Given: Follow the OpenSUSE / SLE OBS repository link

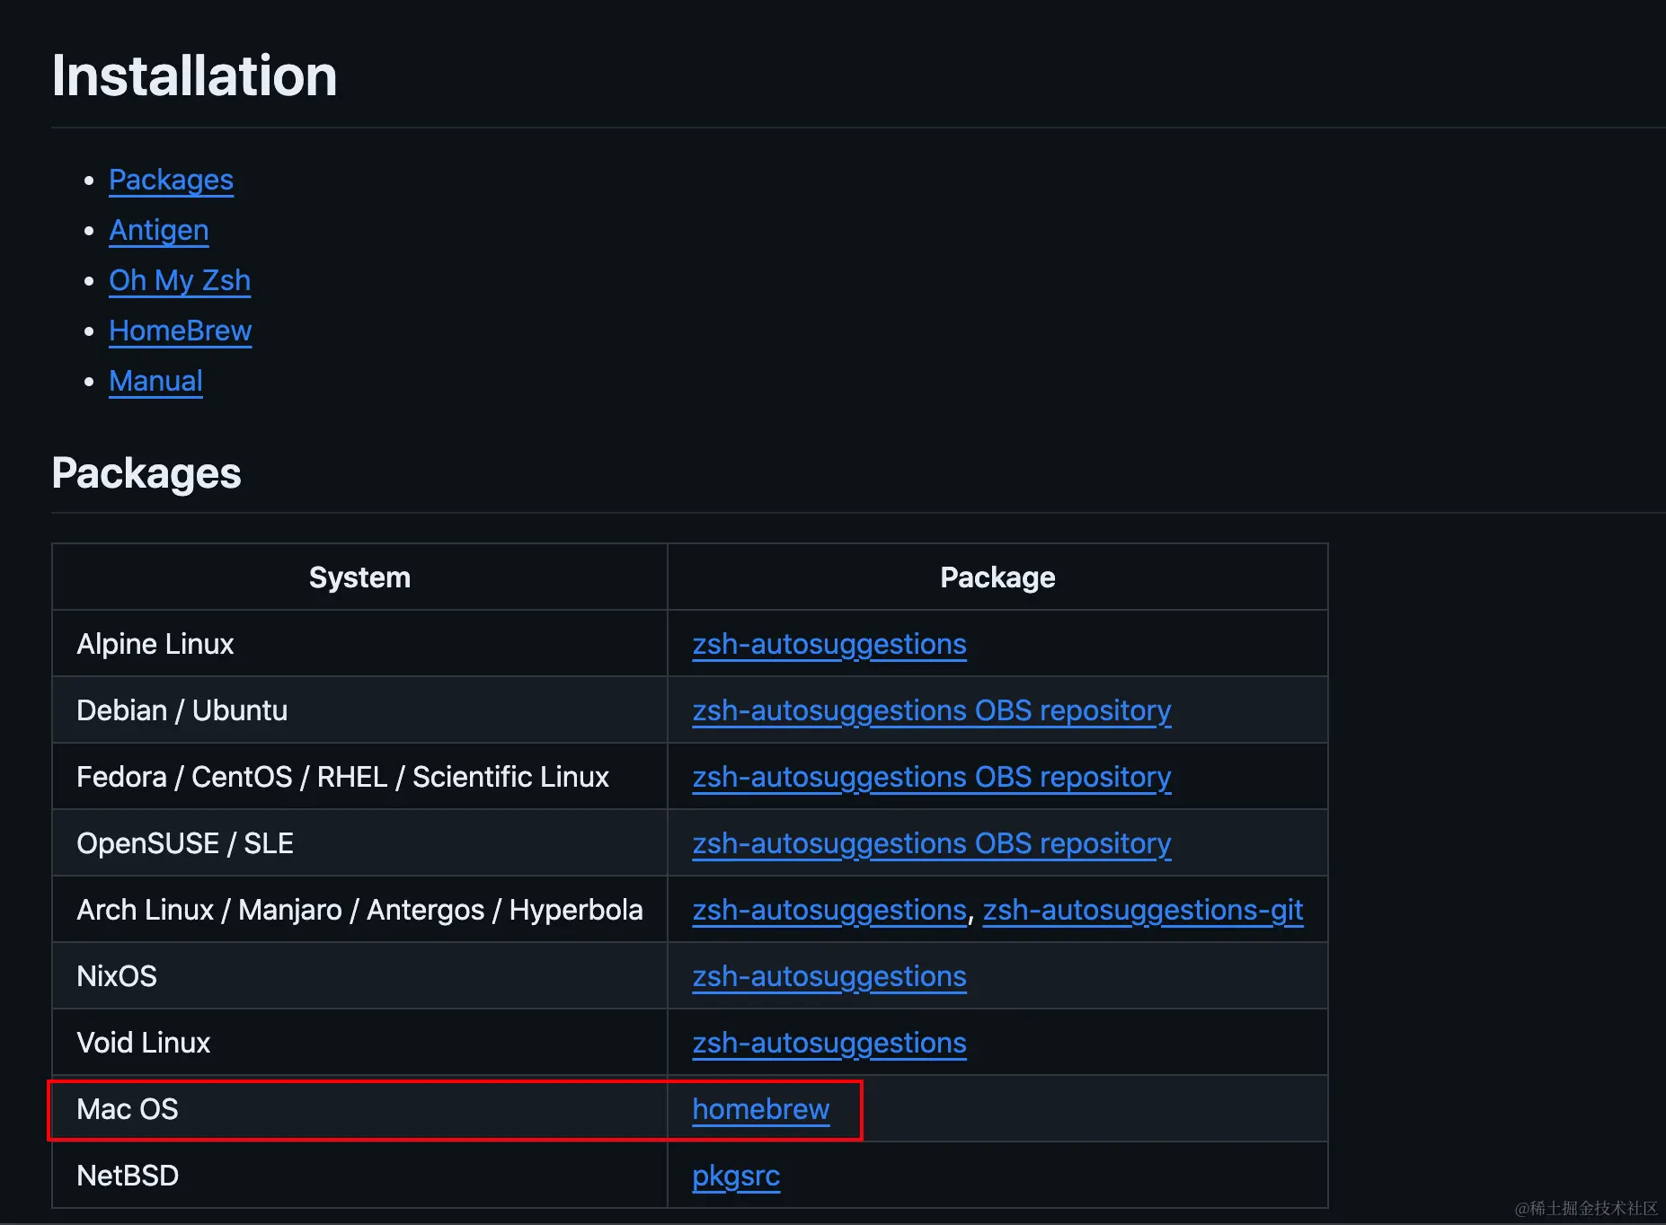Looking at the screenshot, I should point(931,843).
